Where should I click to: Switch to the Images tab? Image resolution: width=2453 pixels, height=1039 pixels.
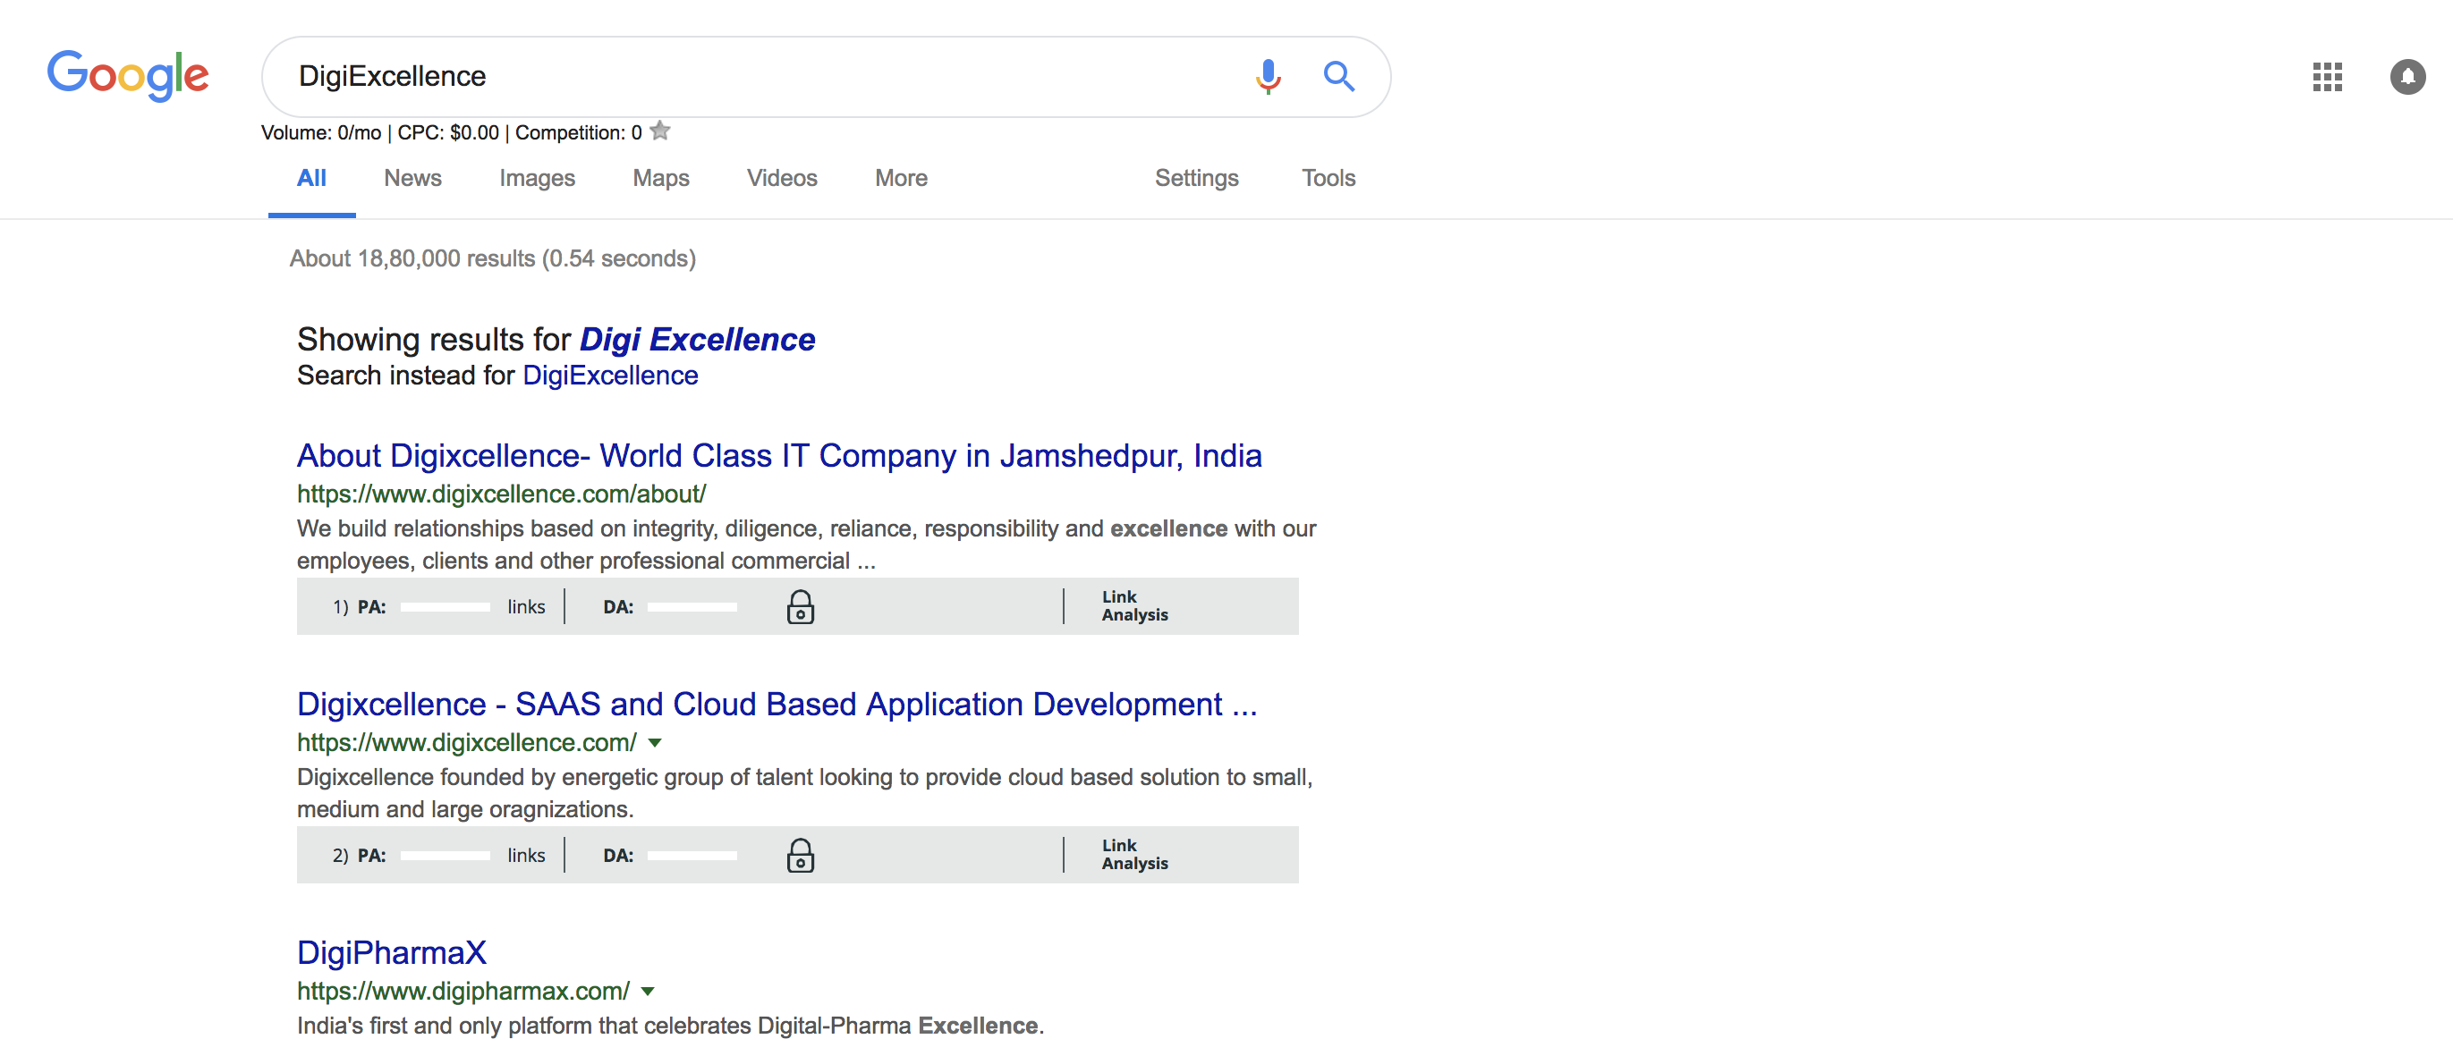(x=537, y=178)
